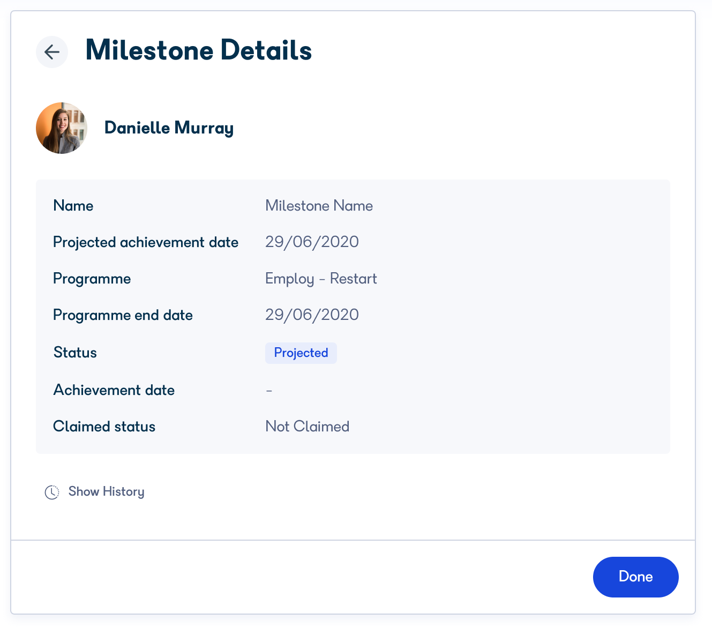Click the programme end date value 29/06/2020

point(312,315)
